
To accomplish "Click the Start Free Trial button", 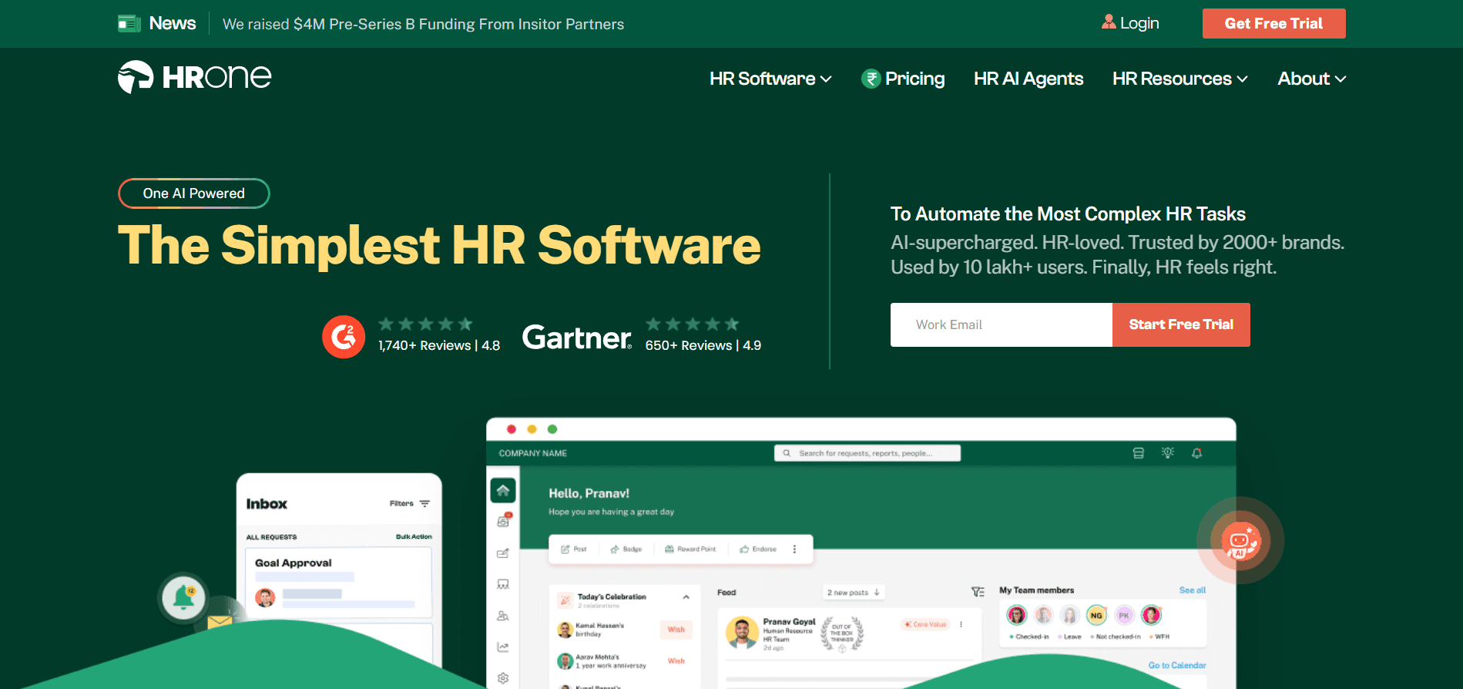I will pos(1181,324).
